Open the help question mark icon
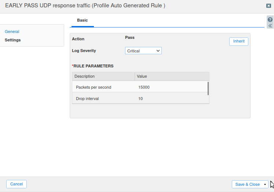 click(x=270, y=20)
